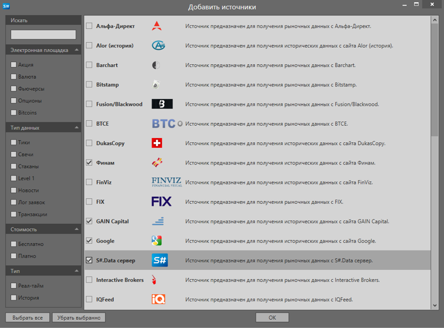Collapse the Тип данных filter section
The image size is (444, 328).
pos(76,128)
